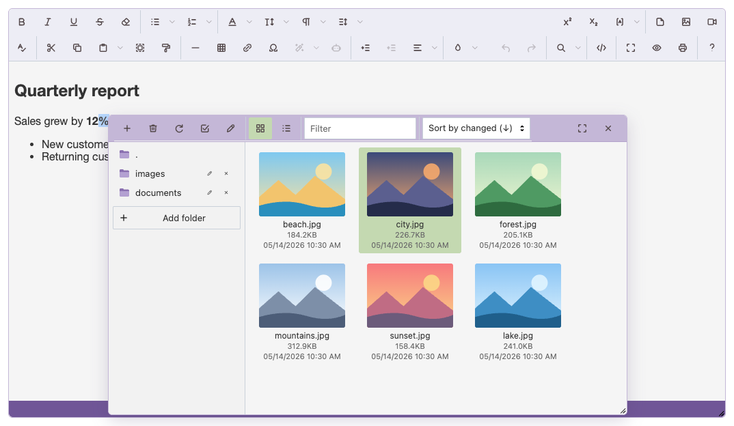Open the find/search tool
Screen dimensions: 734x426
coord(561,48)
